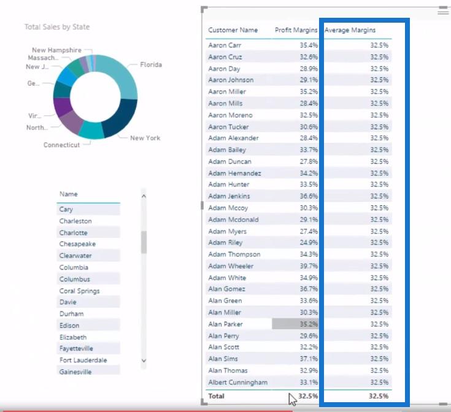The width and height of the screenshot is (451, 412).
Task: Click the Alan Gomez customer name
Action: coord(226,289)
